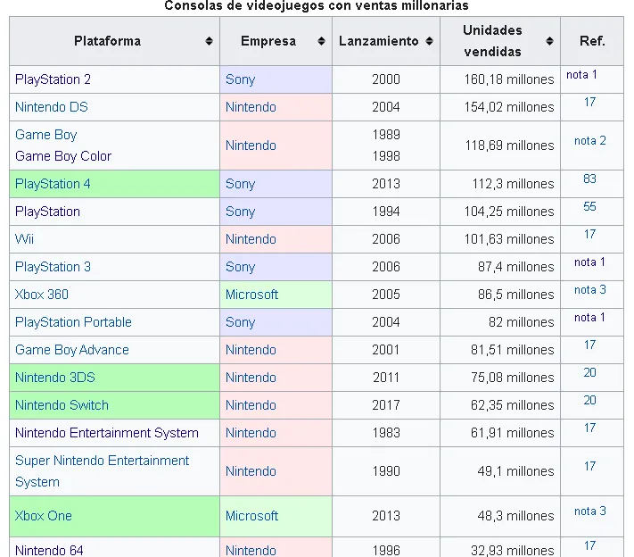Open the Nintendo Switch link
The width and height of the screenshot is (634, 557).
[x=62, y=404]
